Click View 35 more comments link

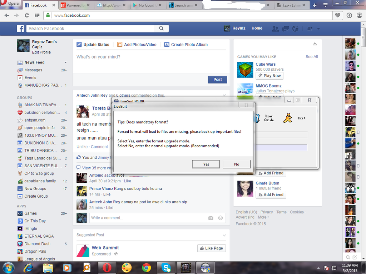[x=97, y=168]
